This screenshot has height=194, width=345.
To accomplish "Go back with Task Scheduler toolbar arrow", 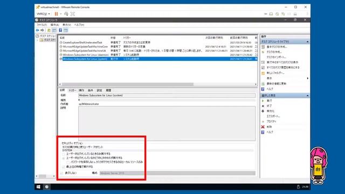I will coord(37,30).
